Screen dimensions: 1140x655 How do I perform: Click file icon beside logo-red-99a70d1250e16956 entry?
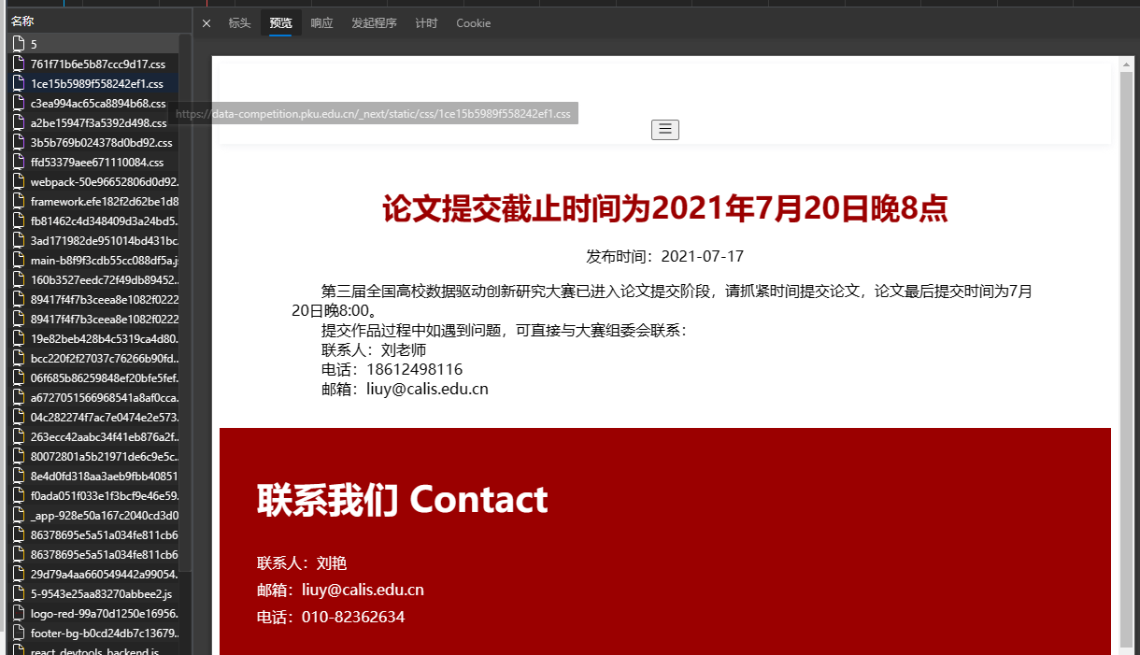(18, 614)
